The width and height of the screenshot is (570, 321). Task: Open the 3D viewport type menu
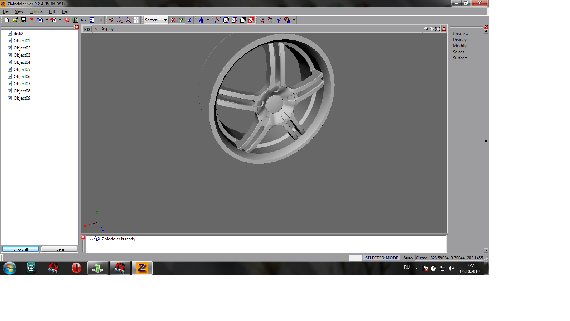(87, 29)
